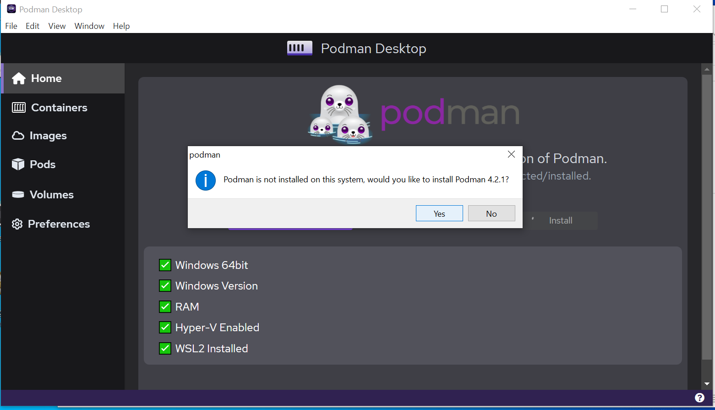Screen dimensions: 715x410
Task: Confirm install by clicking Yes
Action: tap(439, 213)
